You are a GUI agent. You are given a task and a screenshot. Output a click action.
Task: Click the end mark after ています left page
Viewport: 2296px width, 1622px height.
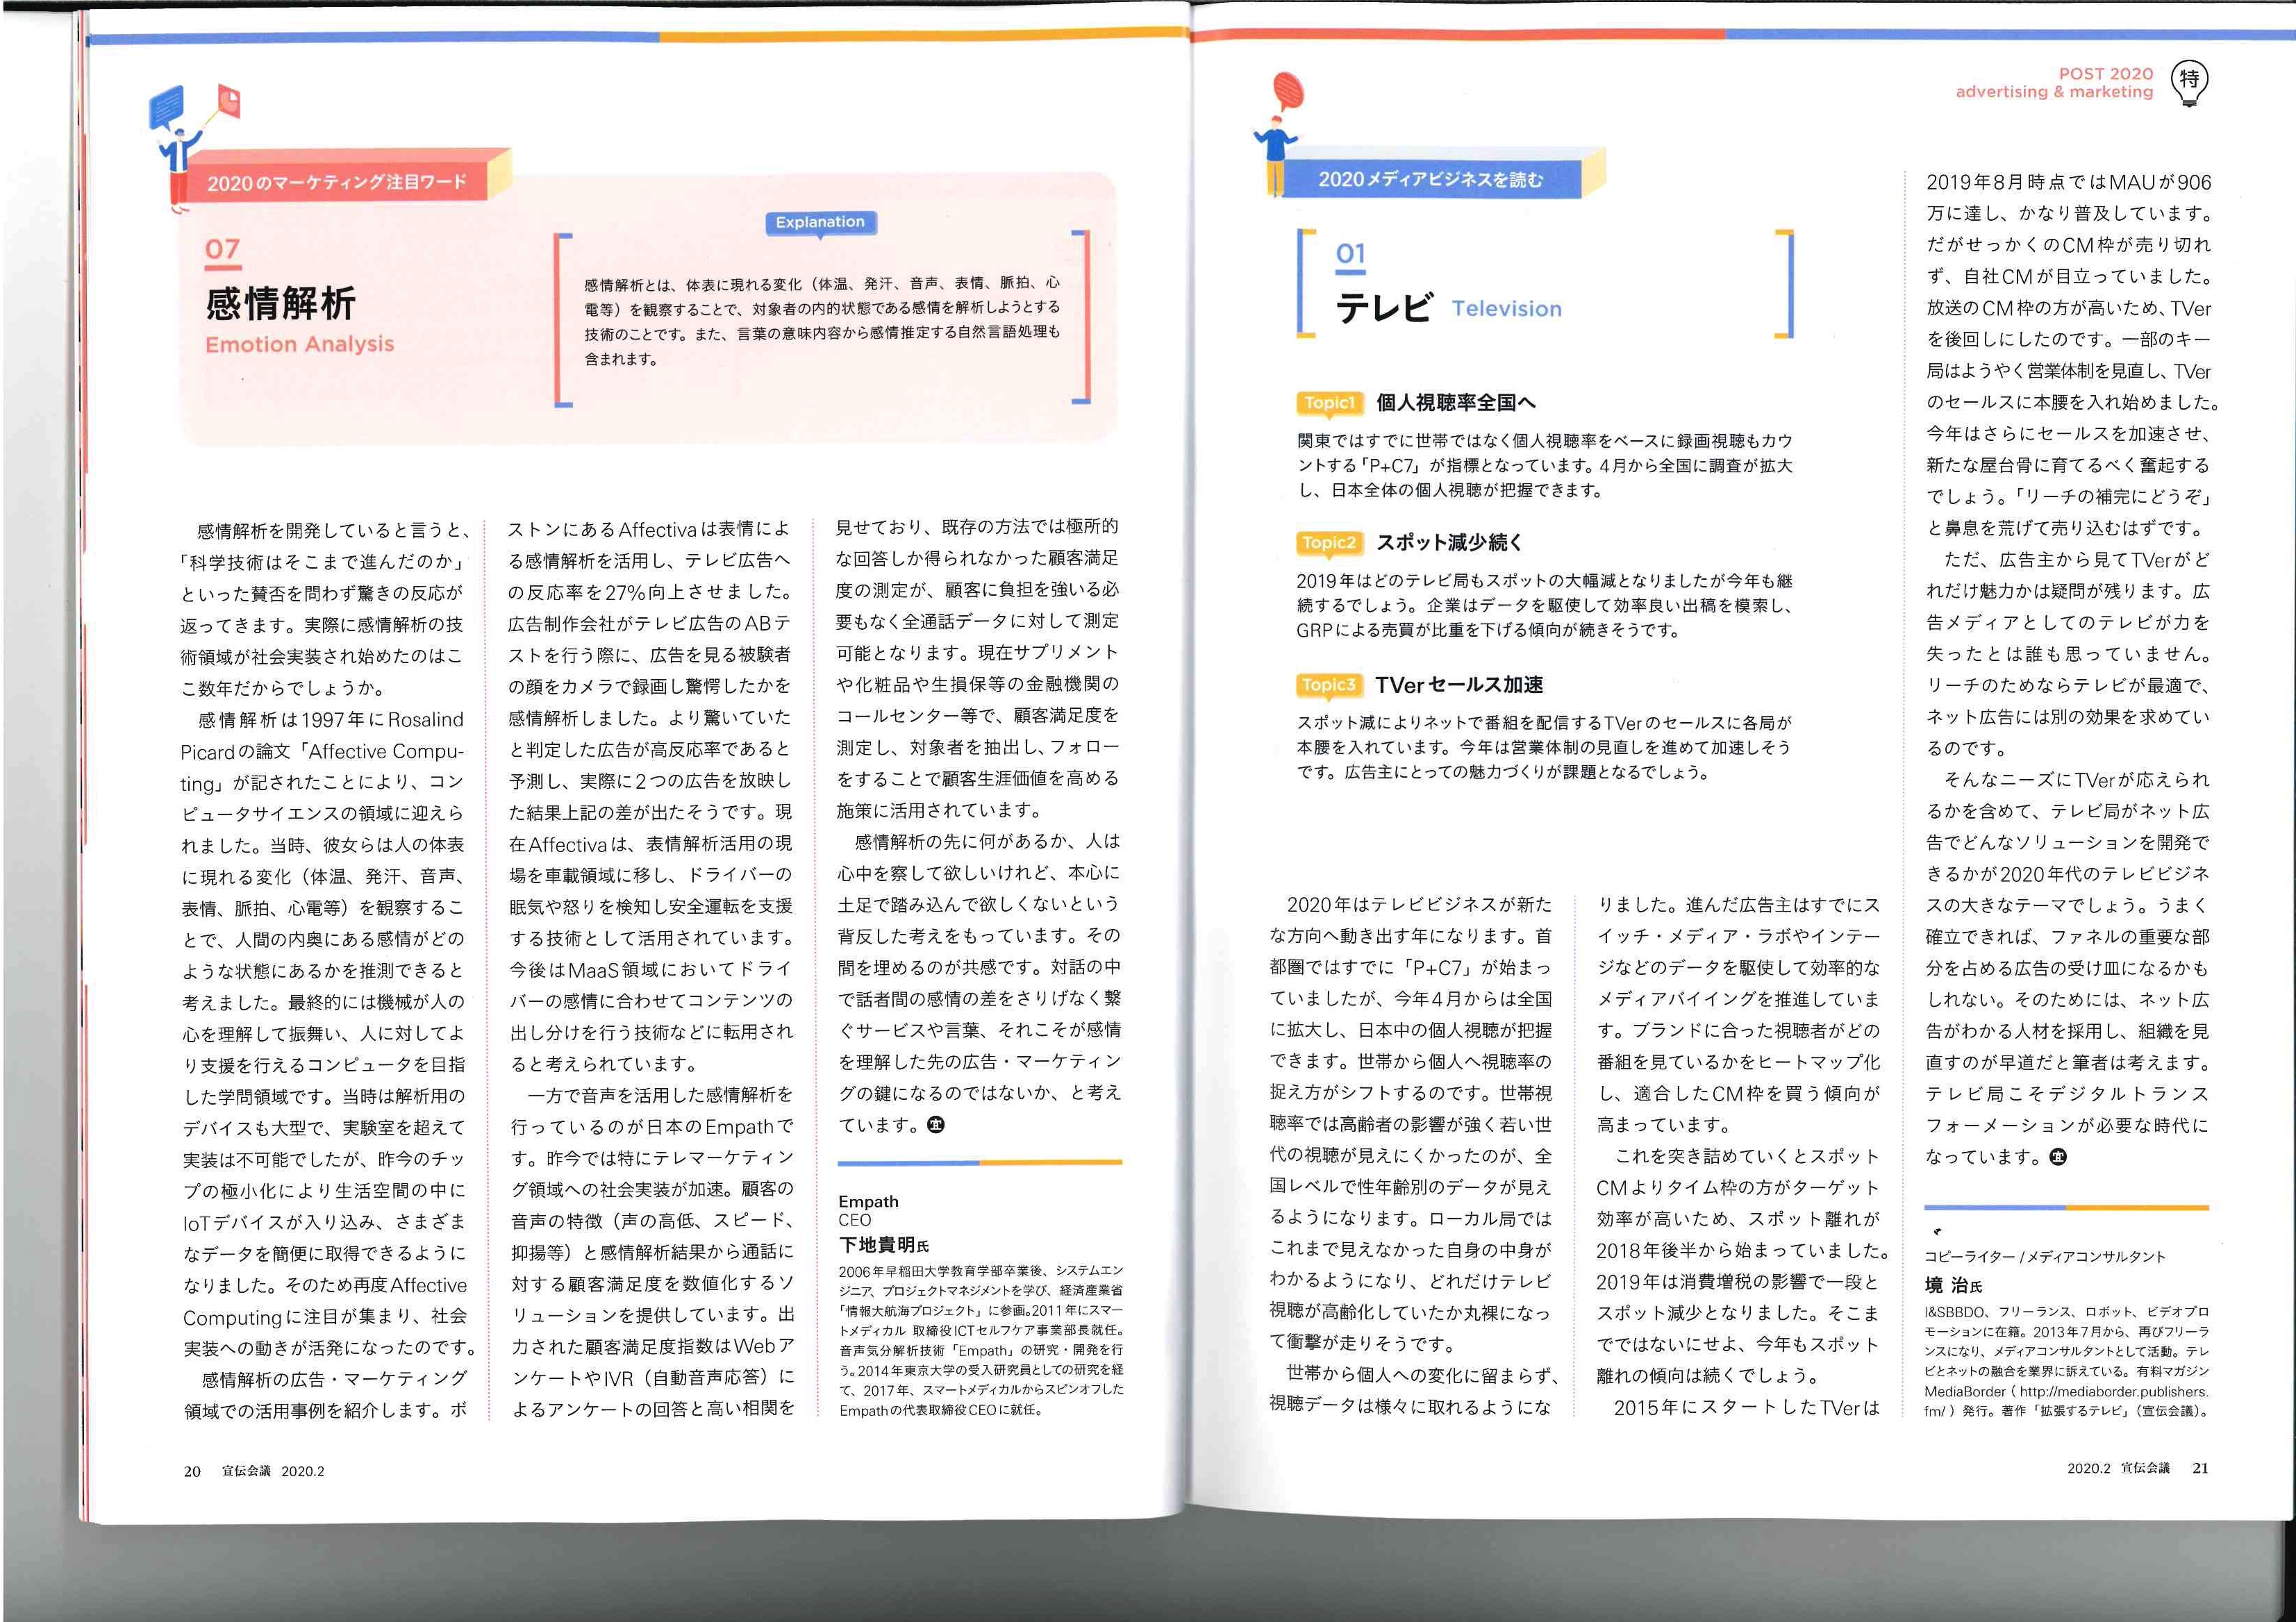pos(936,1124)
